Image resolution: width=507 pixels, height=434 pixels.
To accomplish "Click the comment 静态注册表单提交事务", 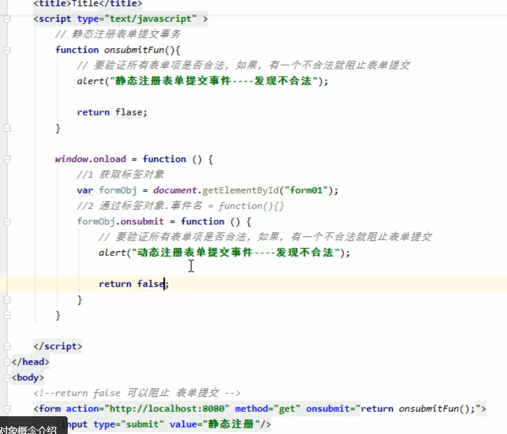I will 118,34.
